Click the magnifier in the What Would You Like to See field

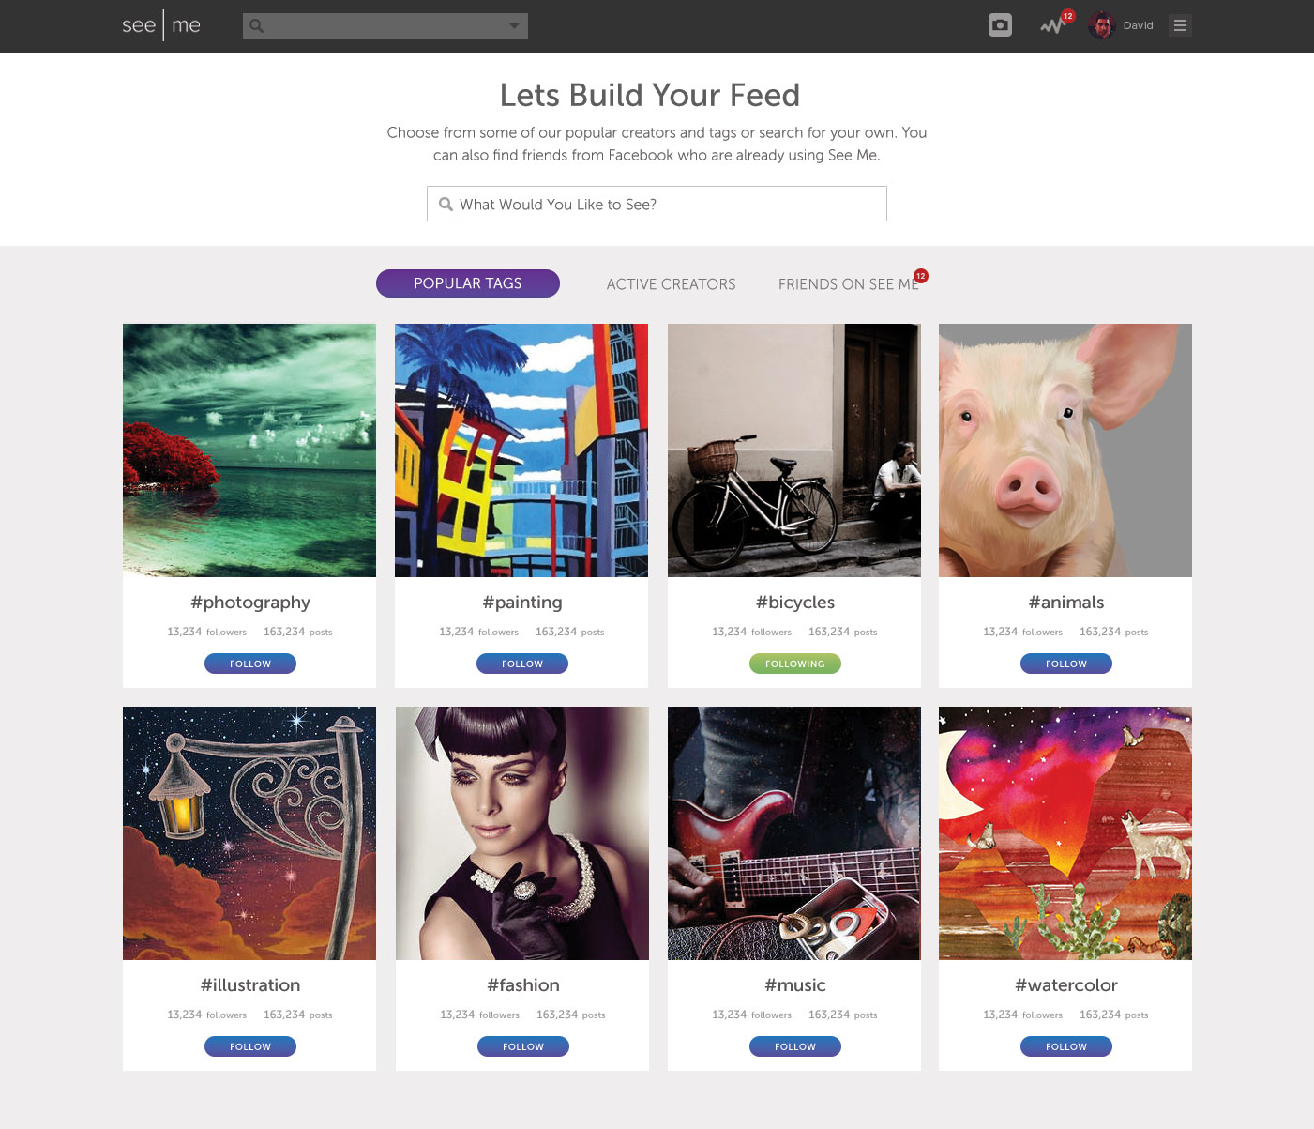click(x=446, y=204)
